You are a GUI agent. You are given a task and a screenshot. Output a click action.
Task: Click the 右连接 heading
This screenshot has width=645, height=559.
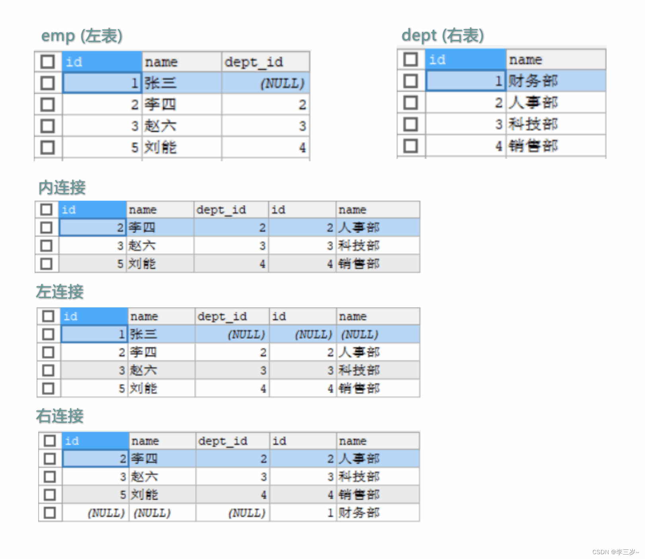pos(60,416)
